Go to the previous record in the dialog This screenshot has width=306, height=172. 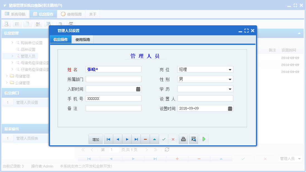[x=117, y=139]
